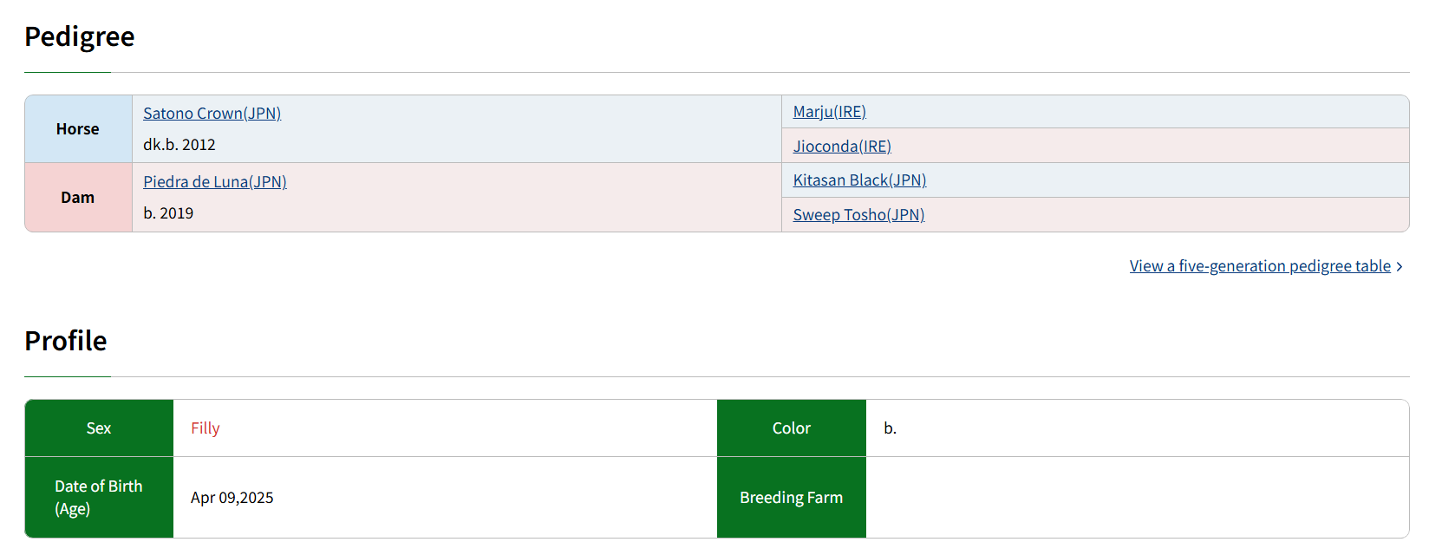Click the Date of Birth (Age) label
The width and height of the screenshot is (1429, 555).
point(99,498)
